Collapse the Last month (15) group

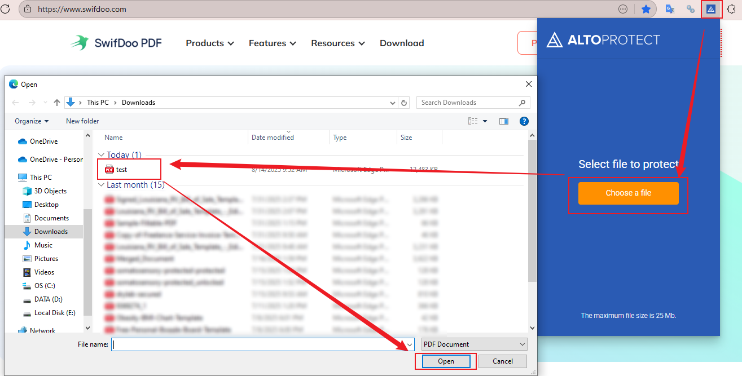click(101, 185)
